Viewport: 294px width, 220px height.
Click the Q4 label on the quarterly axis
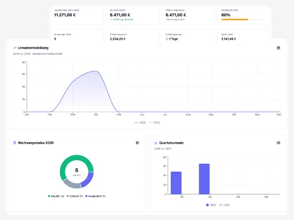click(266, 197)
